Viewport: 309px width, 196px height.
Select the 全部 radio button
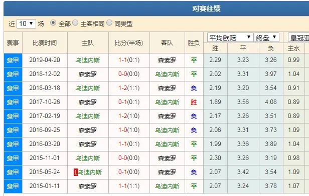tap(53, 23)
